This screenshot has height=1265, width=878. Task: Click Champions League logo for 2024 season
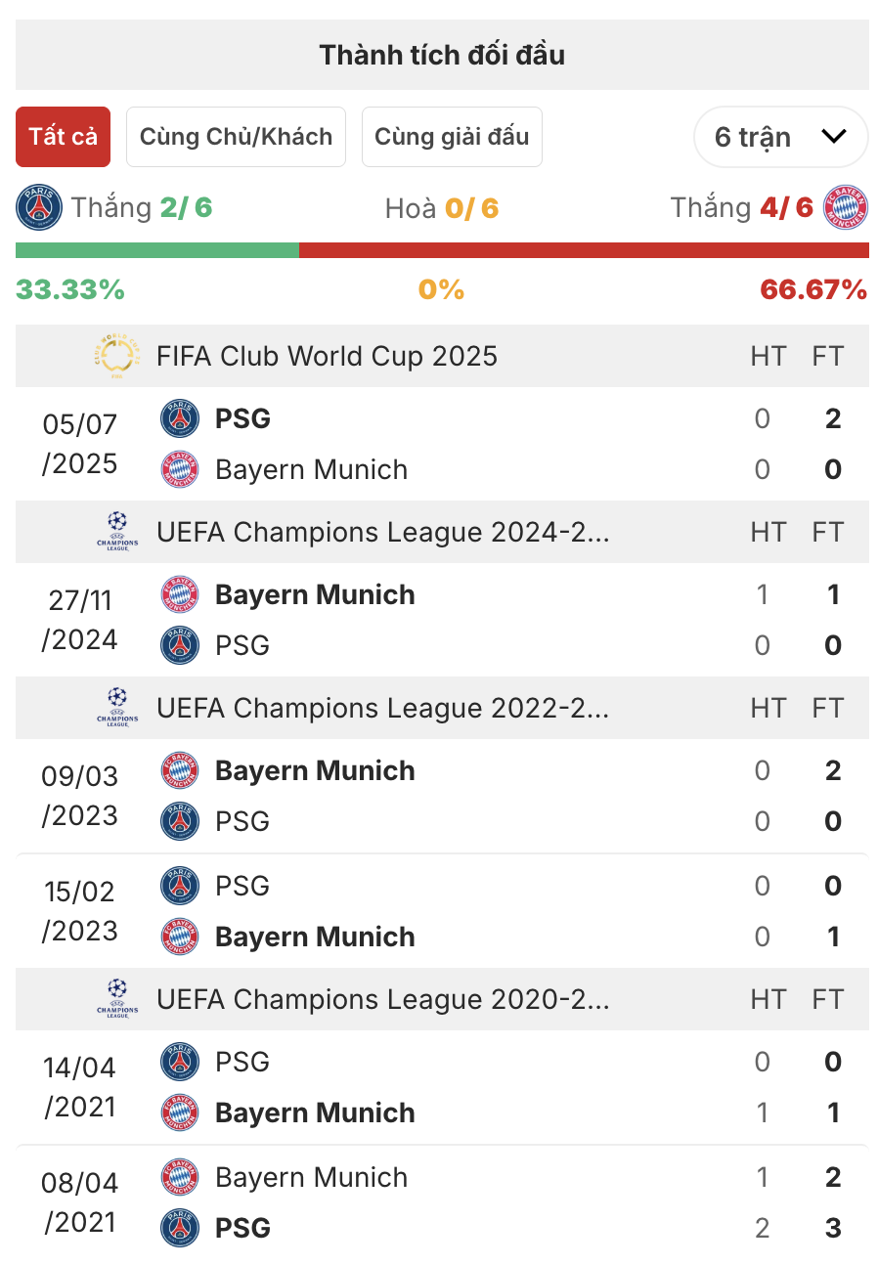(x=117, y=532)
